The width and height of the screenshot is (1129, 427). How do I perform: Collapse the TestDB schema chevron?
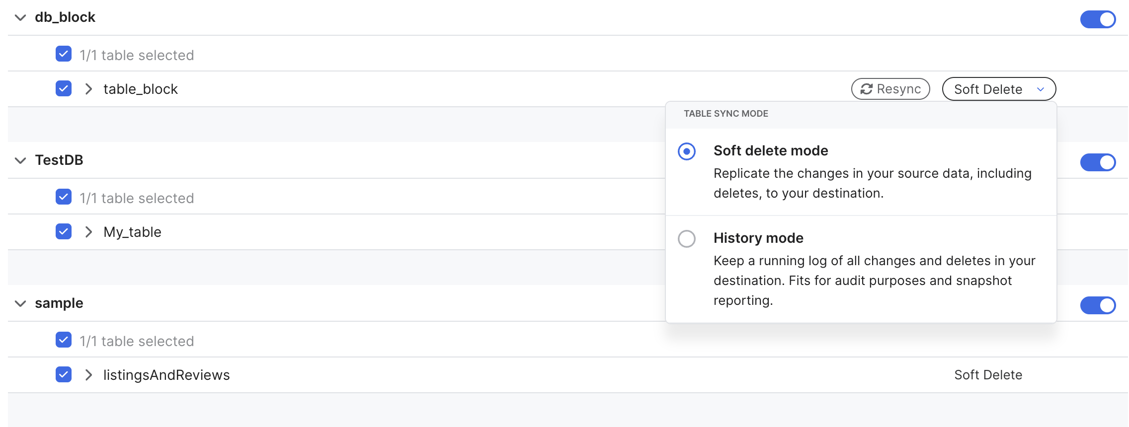[20, 160]
